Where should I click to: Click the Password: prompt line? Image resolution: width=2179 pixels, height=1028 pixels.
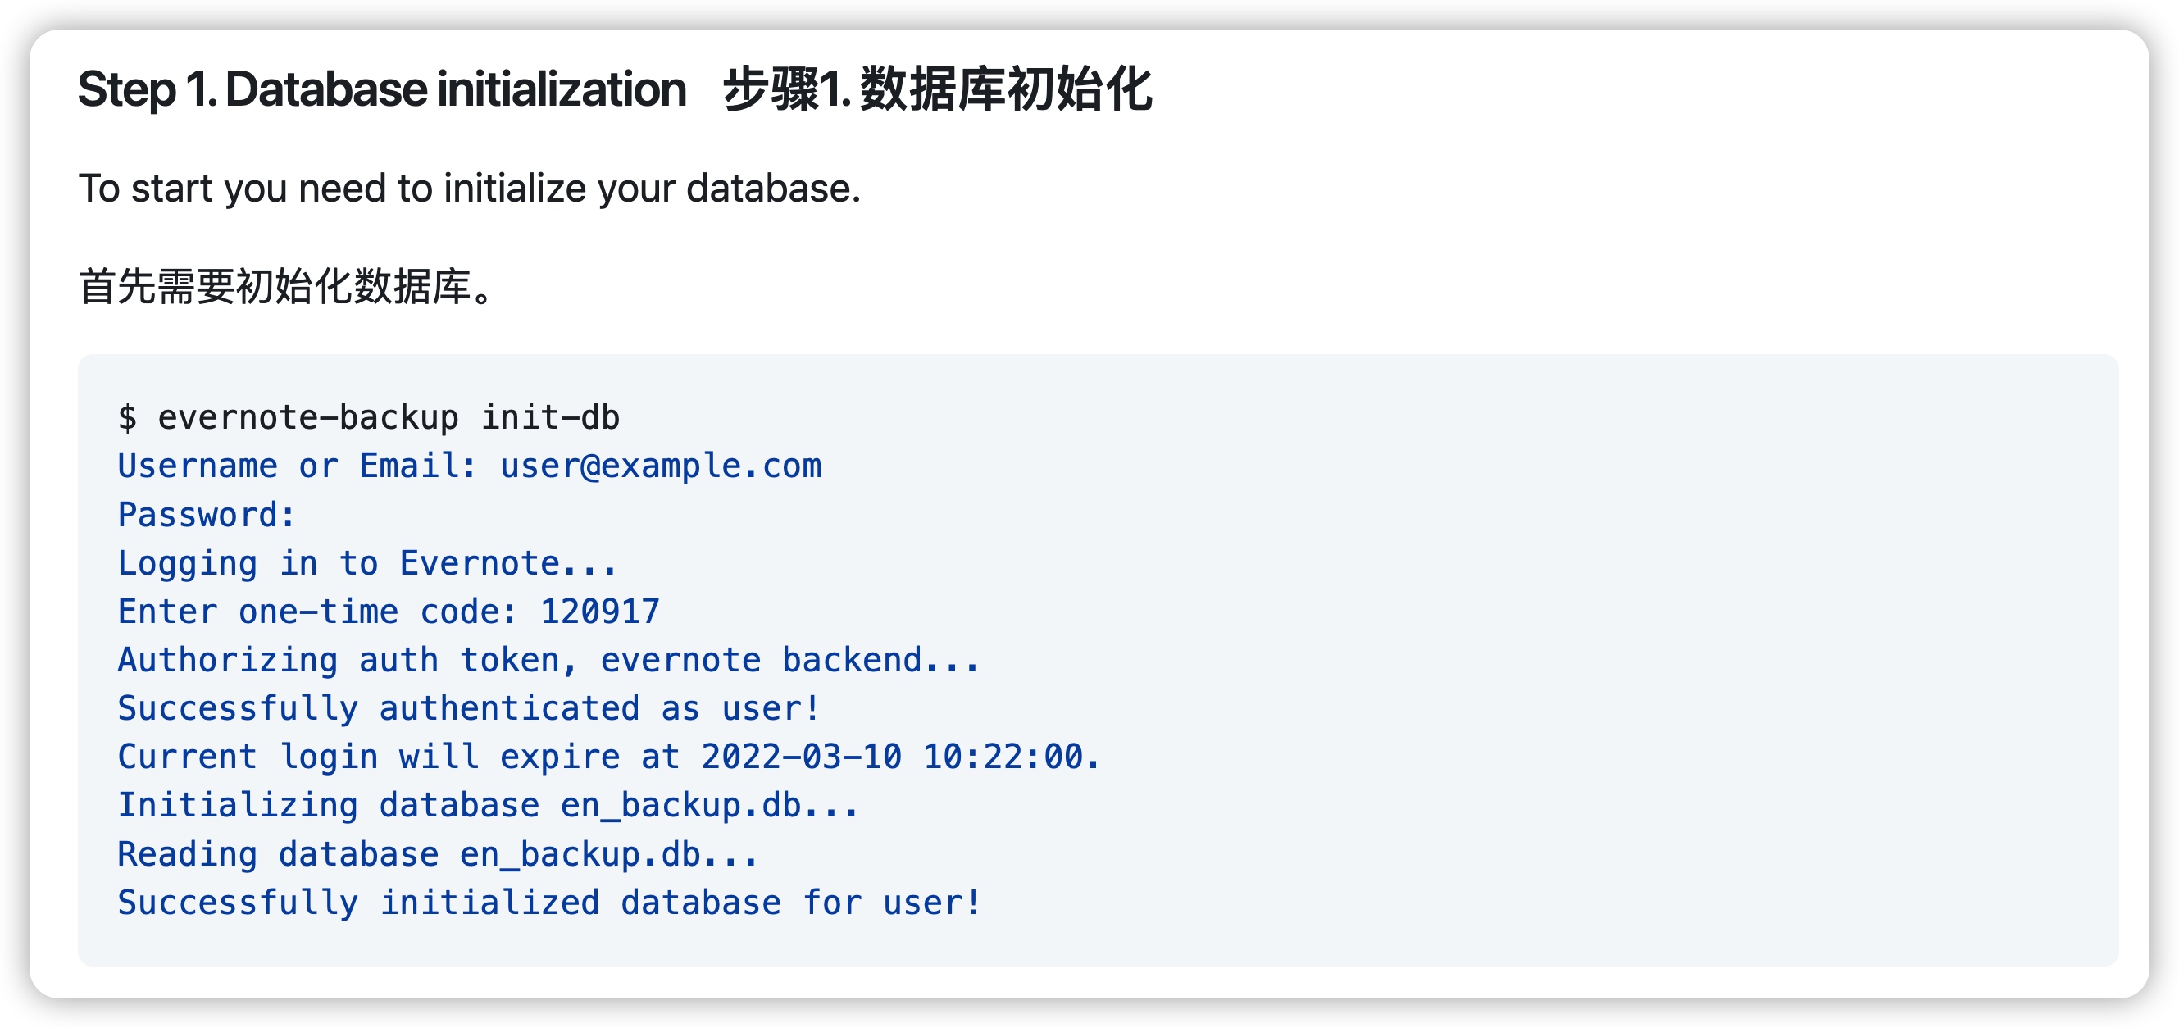tap(207, 516)
